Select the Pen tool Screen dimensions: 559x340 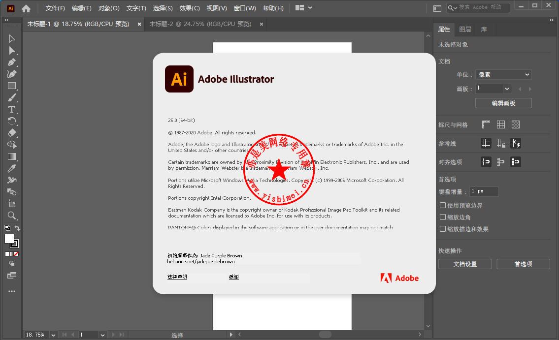tap(12, 62)
